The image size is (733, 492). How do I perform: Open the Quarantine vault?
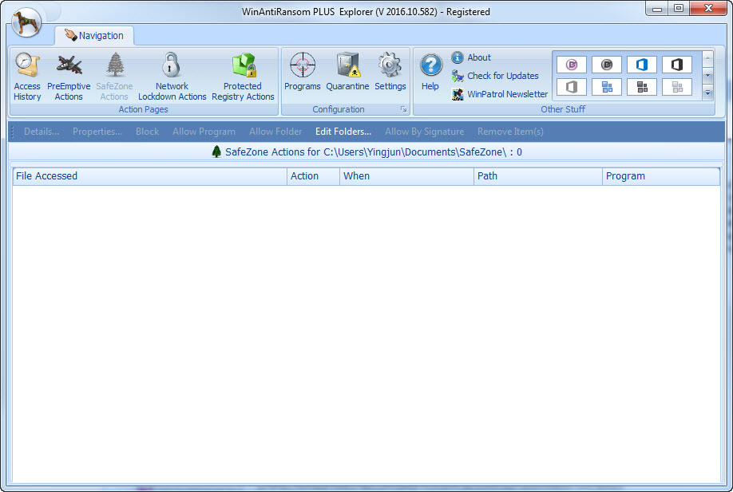(x=347, y=73)
